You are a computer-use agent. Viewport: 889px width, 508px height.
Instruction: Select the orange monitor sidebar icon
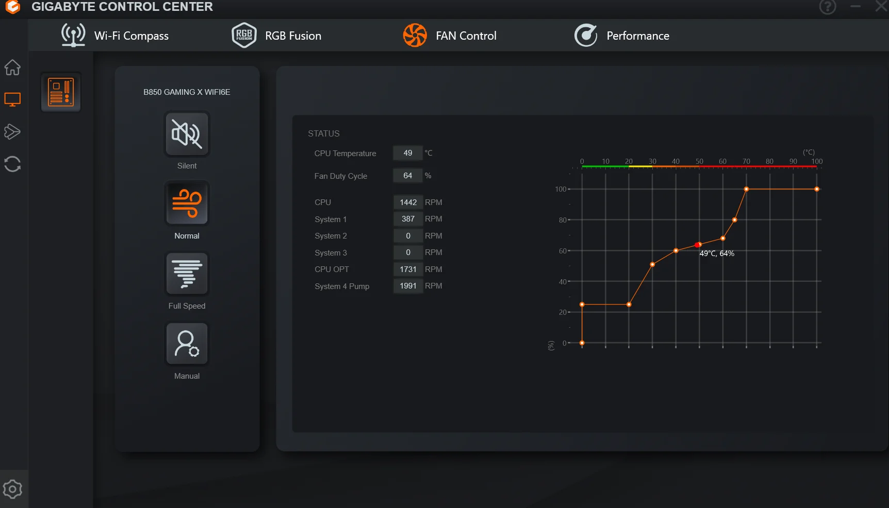point(12,99)
